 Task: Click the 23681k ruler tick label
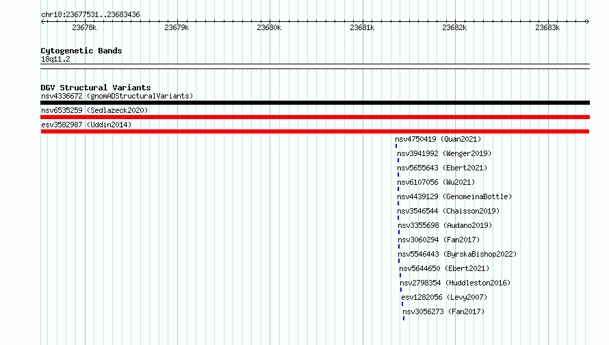pyautogui.click(x=362, y=27)
